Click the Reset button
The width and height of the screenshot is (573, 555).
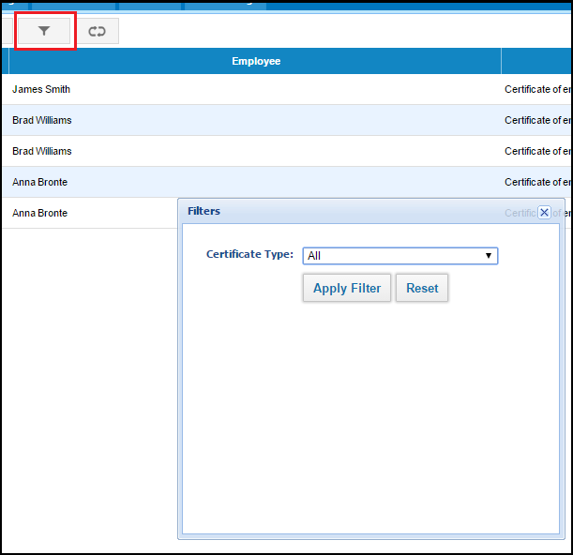point(422,288)
